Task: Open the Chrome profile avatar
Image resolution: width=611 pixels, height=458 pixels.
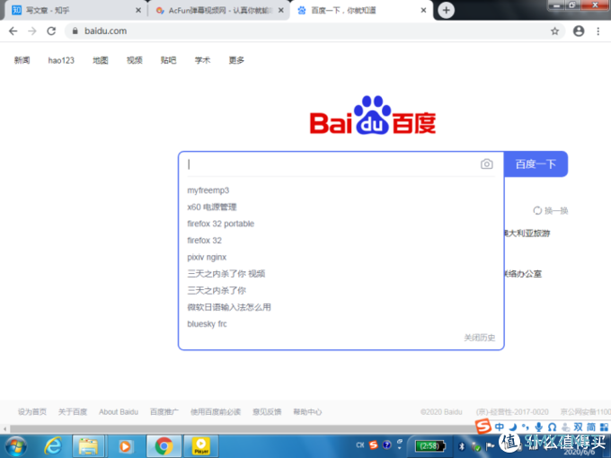Action: pos(579,31)
